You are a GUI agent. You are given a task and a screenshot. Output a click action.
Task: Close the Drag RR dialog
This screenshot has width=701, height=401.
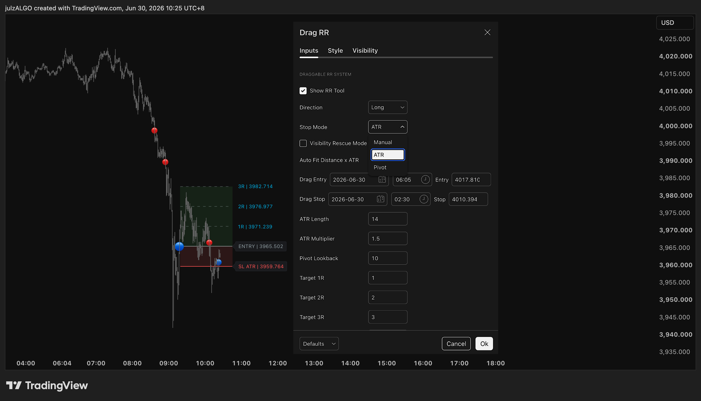487,33
